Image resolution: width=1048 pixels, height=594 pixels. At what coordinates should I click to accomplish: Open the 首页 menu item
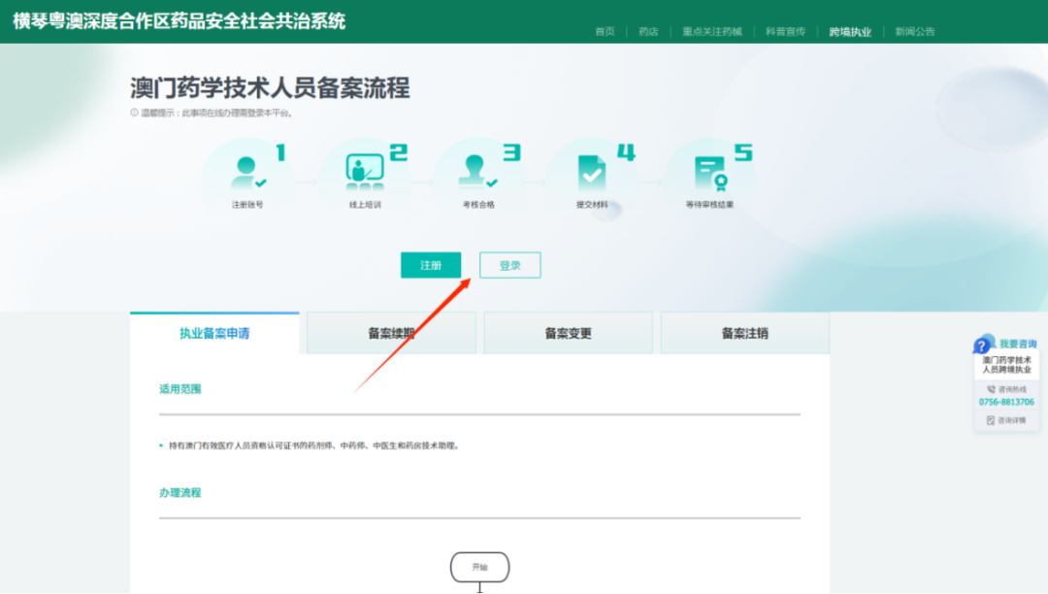(605, 30)
